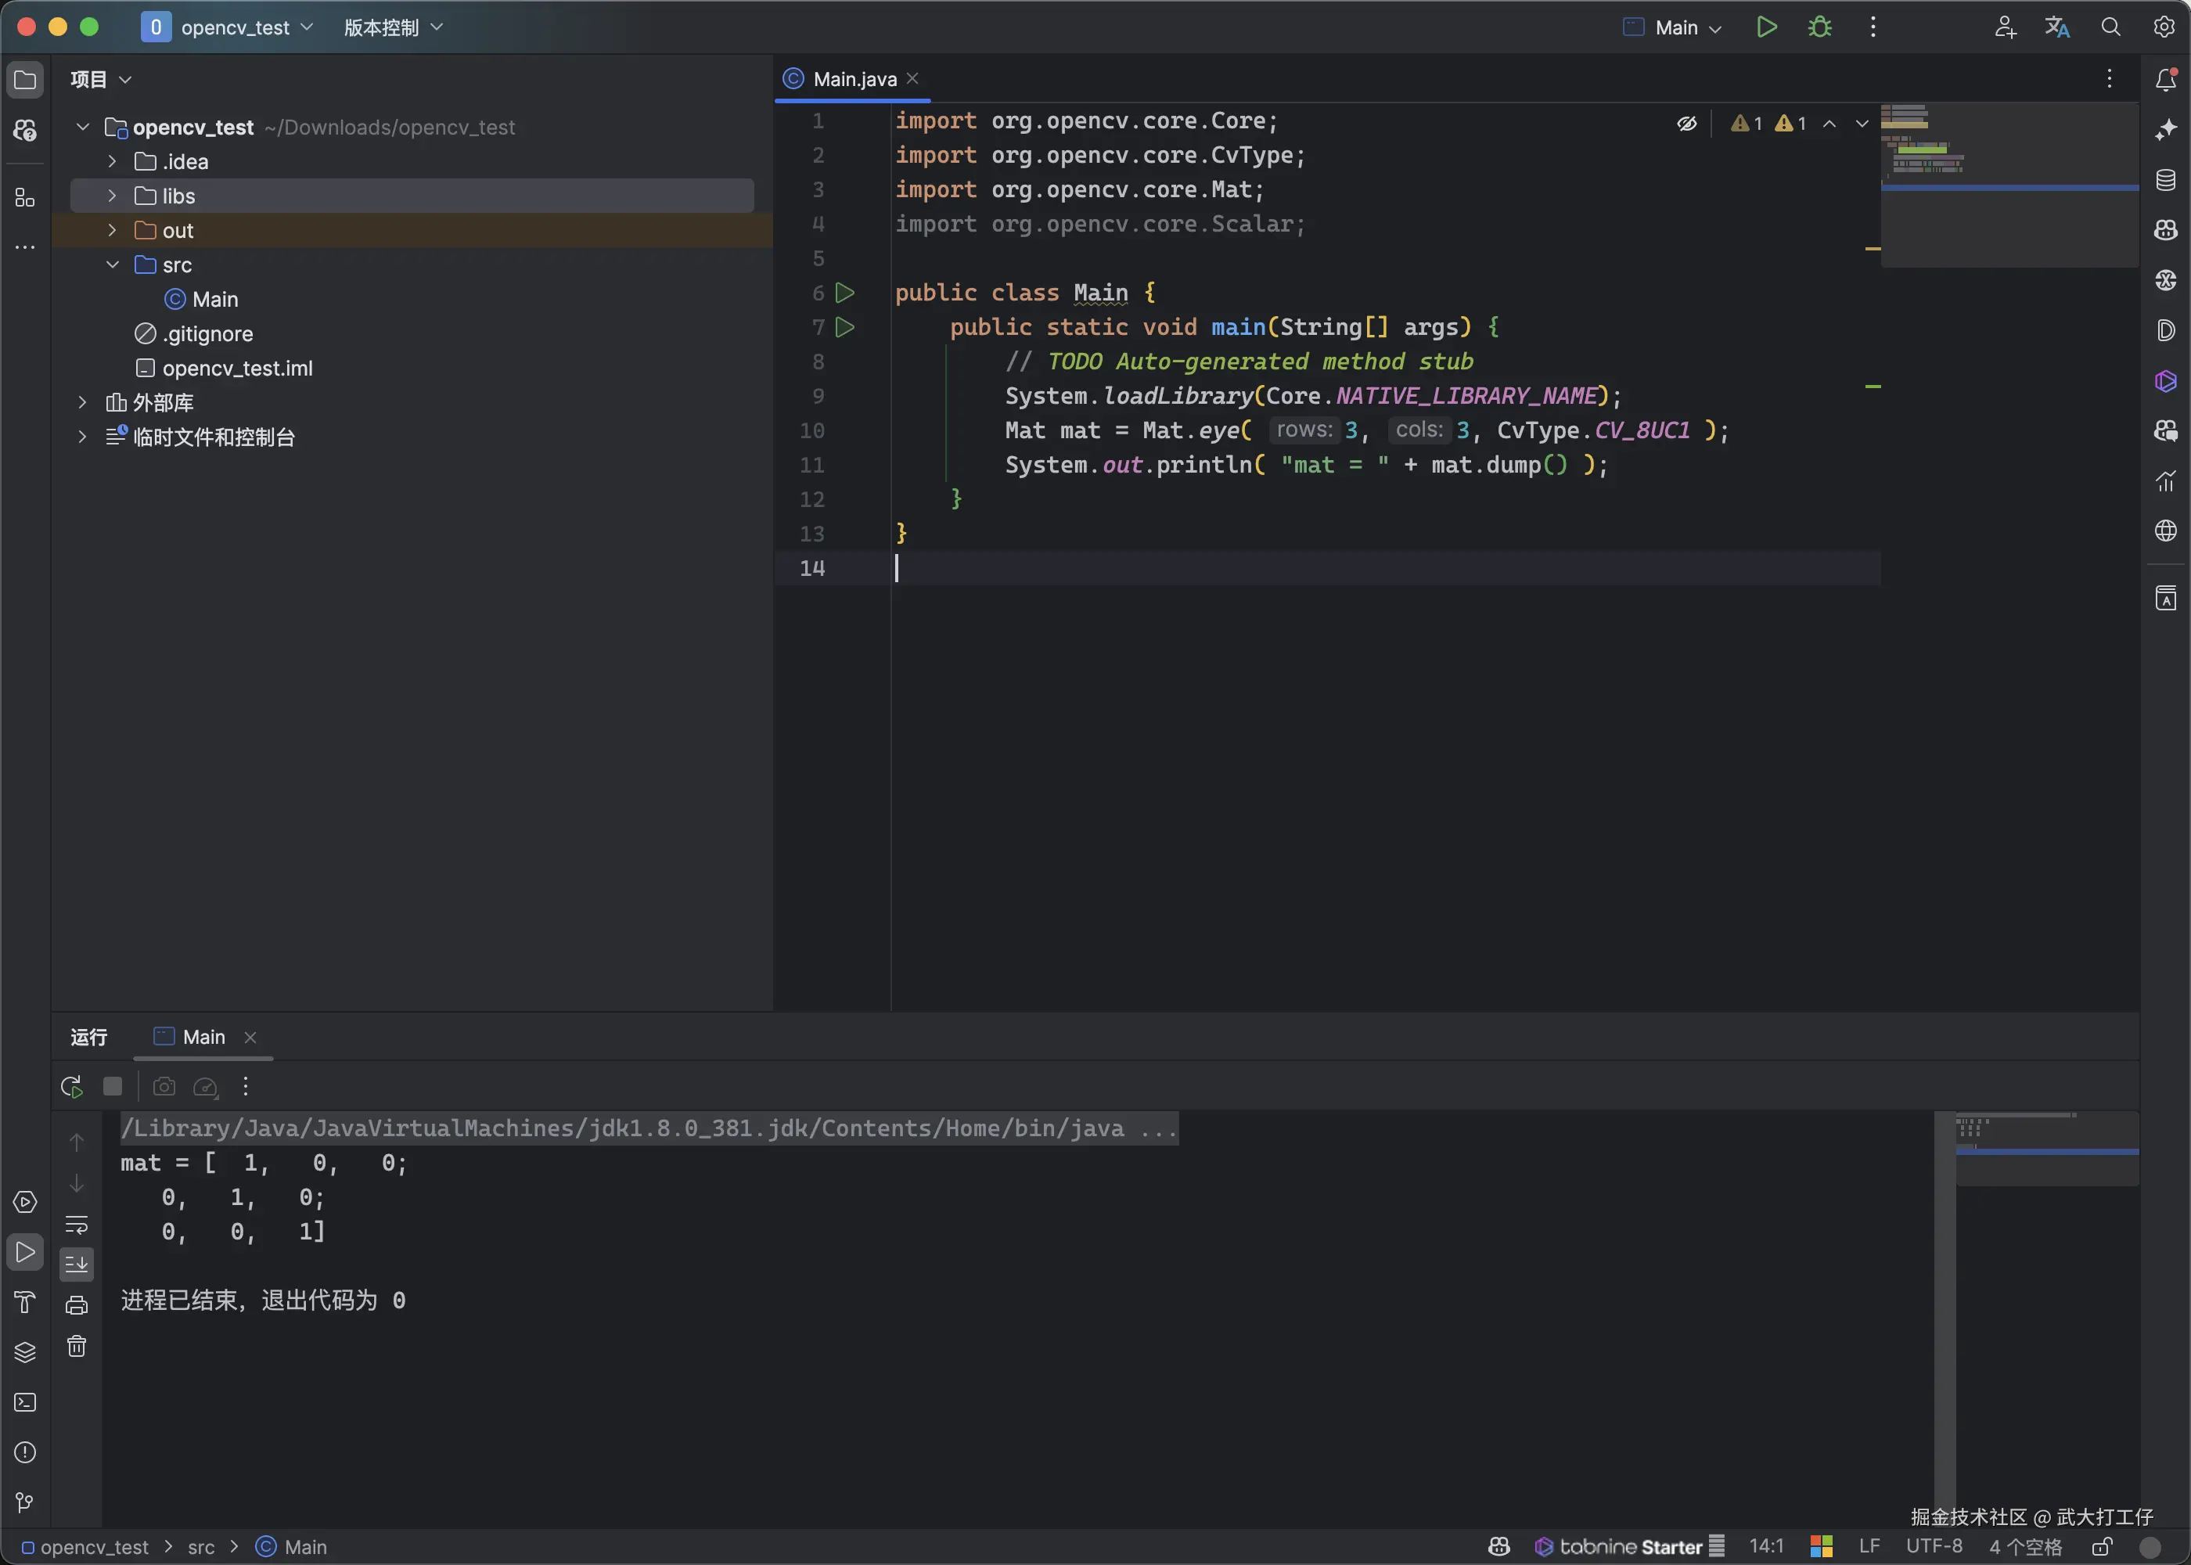
Task: Toggle the inspections eye icon in the editor
Action: (x=1686, y=124)
